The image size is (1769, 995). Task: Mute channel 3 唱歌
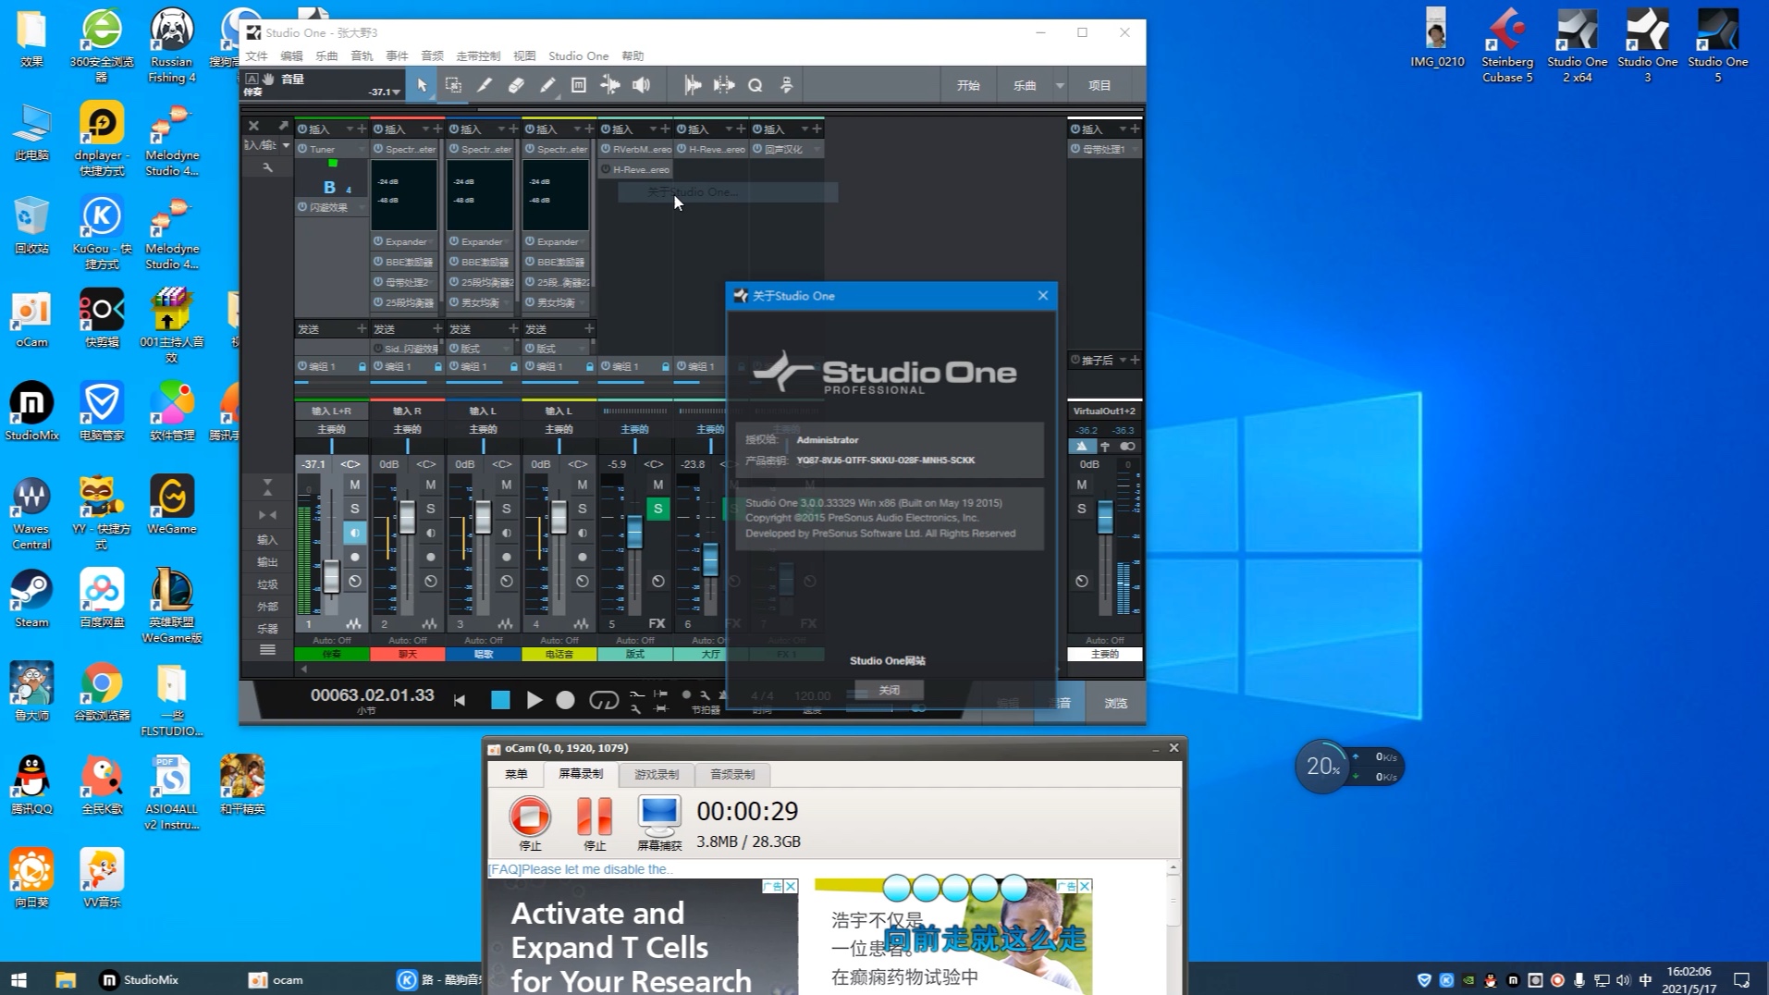506,485
